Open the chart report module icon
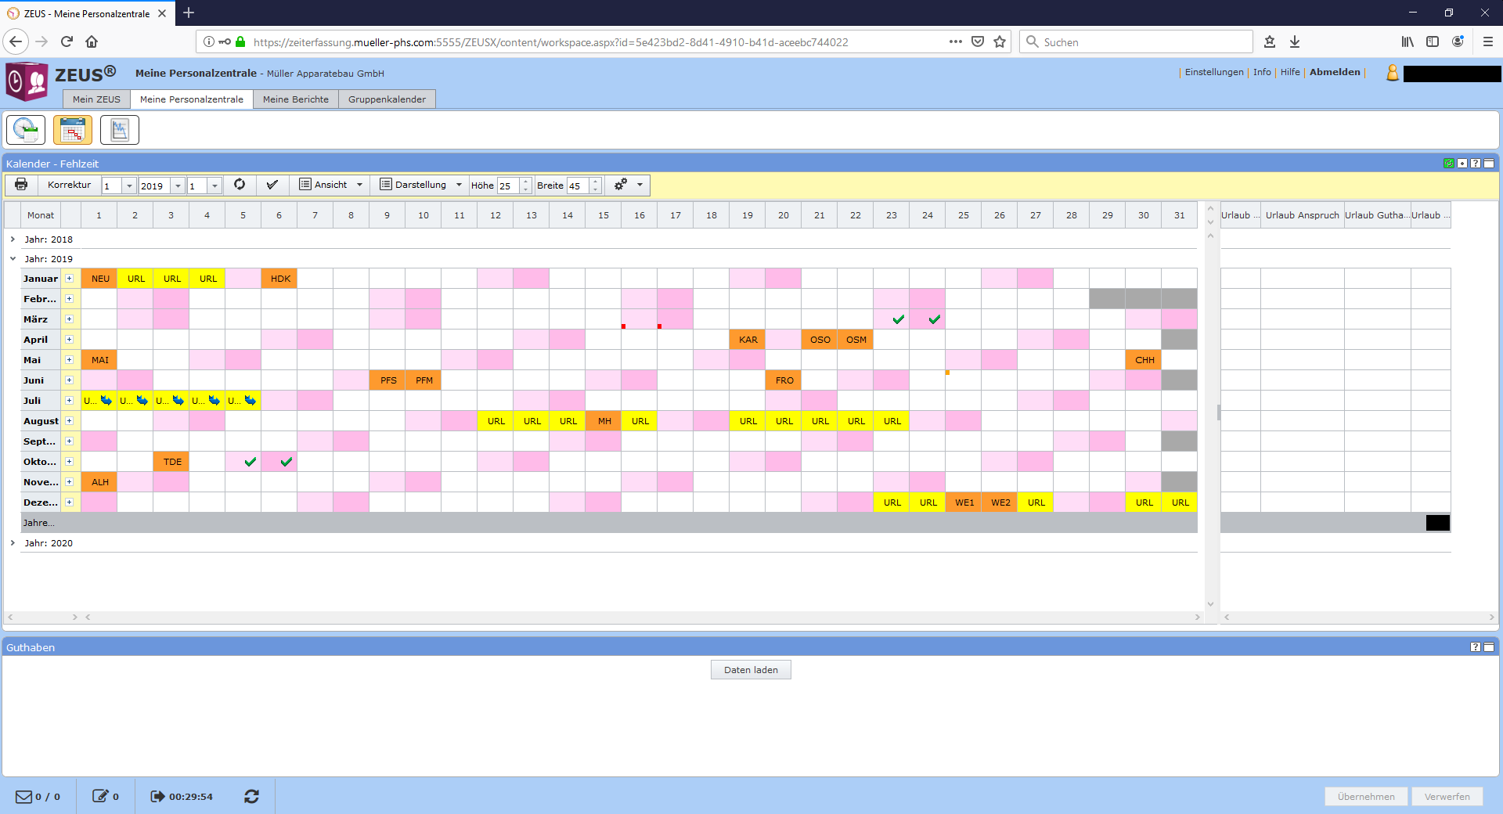Screen dimensions: 1503x814 click(x=120, y=130)
